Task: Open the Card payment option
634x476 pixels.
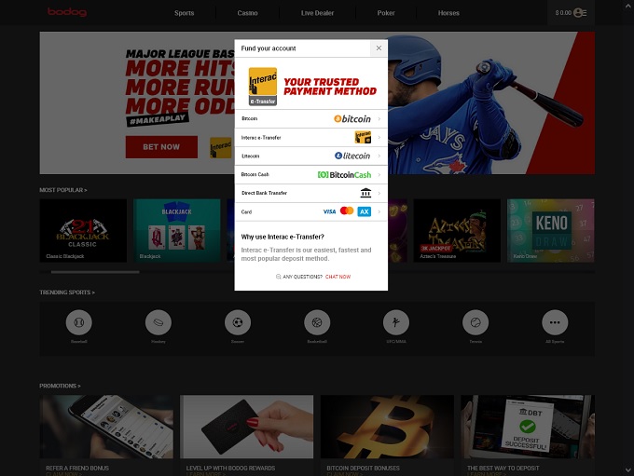Action: [x=310, y=211]
